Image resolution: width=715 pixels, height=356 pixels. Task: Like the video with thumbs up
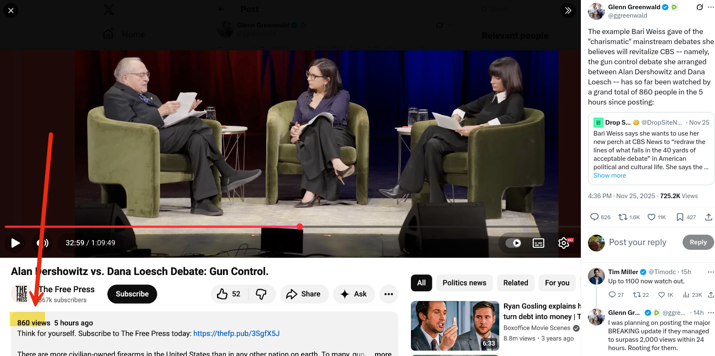[229, 294]
